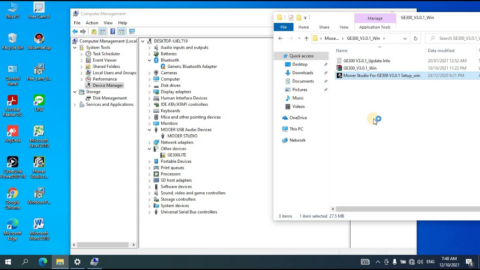
Task: Click the Back arrow in Computer Management toolbar
Action: click(75, 31)
